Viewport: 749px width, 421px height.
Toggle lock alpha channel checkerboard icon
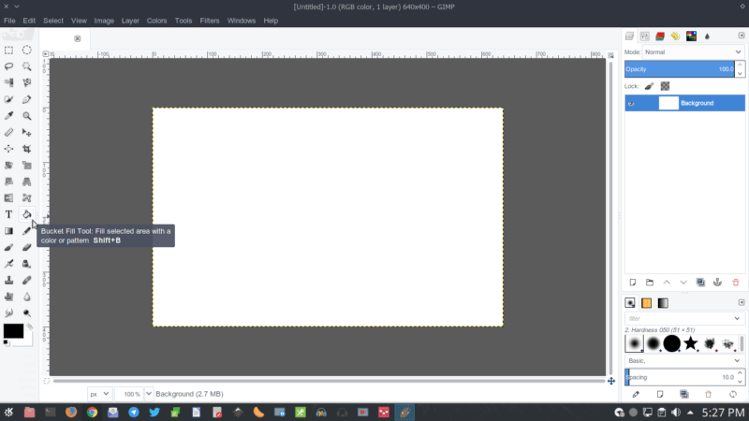point(665,86)
